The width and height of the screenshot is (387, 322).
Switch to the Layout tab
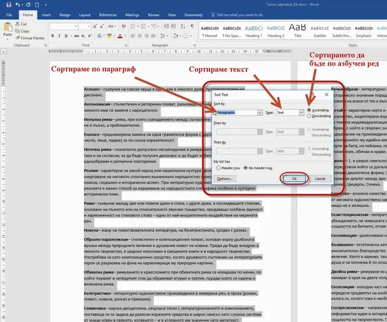[85, 15]
